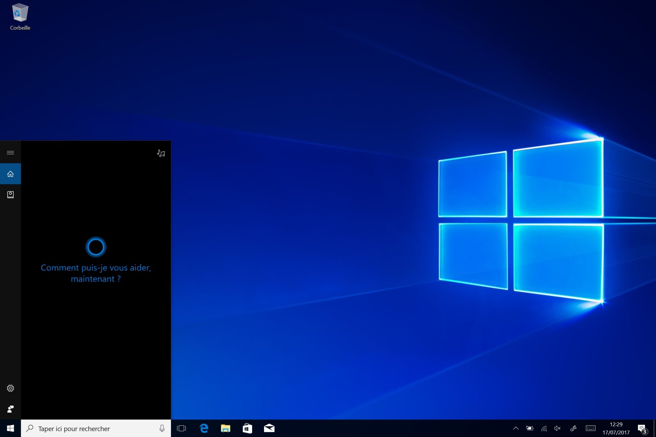This screenshot has width=656, height=437.
Task: Open the Start menu
Action: [x=11, y=428]
